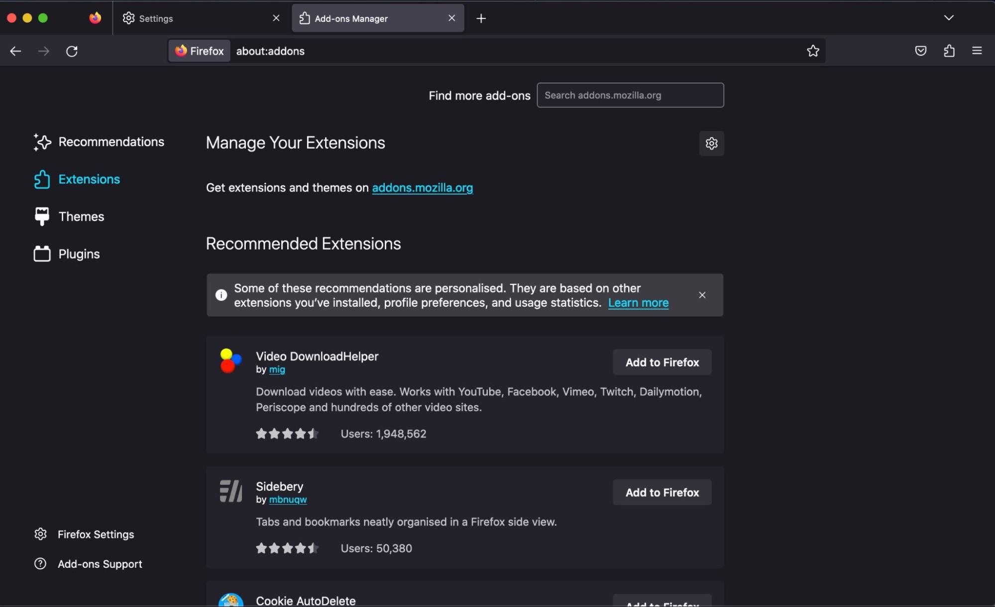Click the pinned Firefox tab icon
This screenshot has width=995, height=607.
(x=95, y=18)
